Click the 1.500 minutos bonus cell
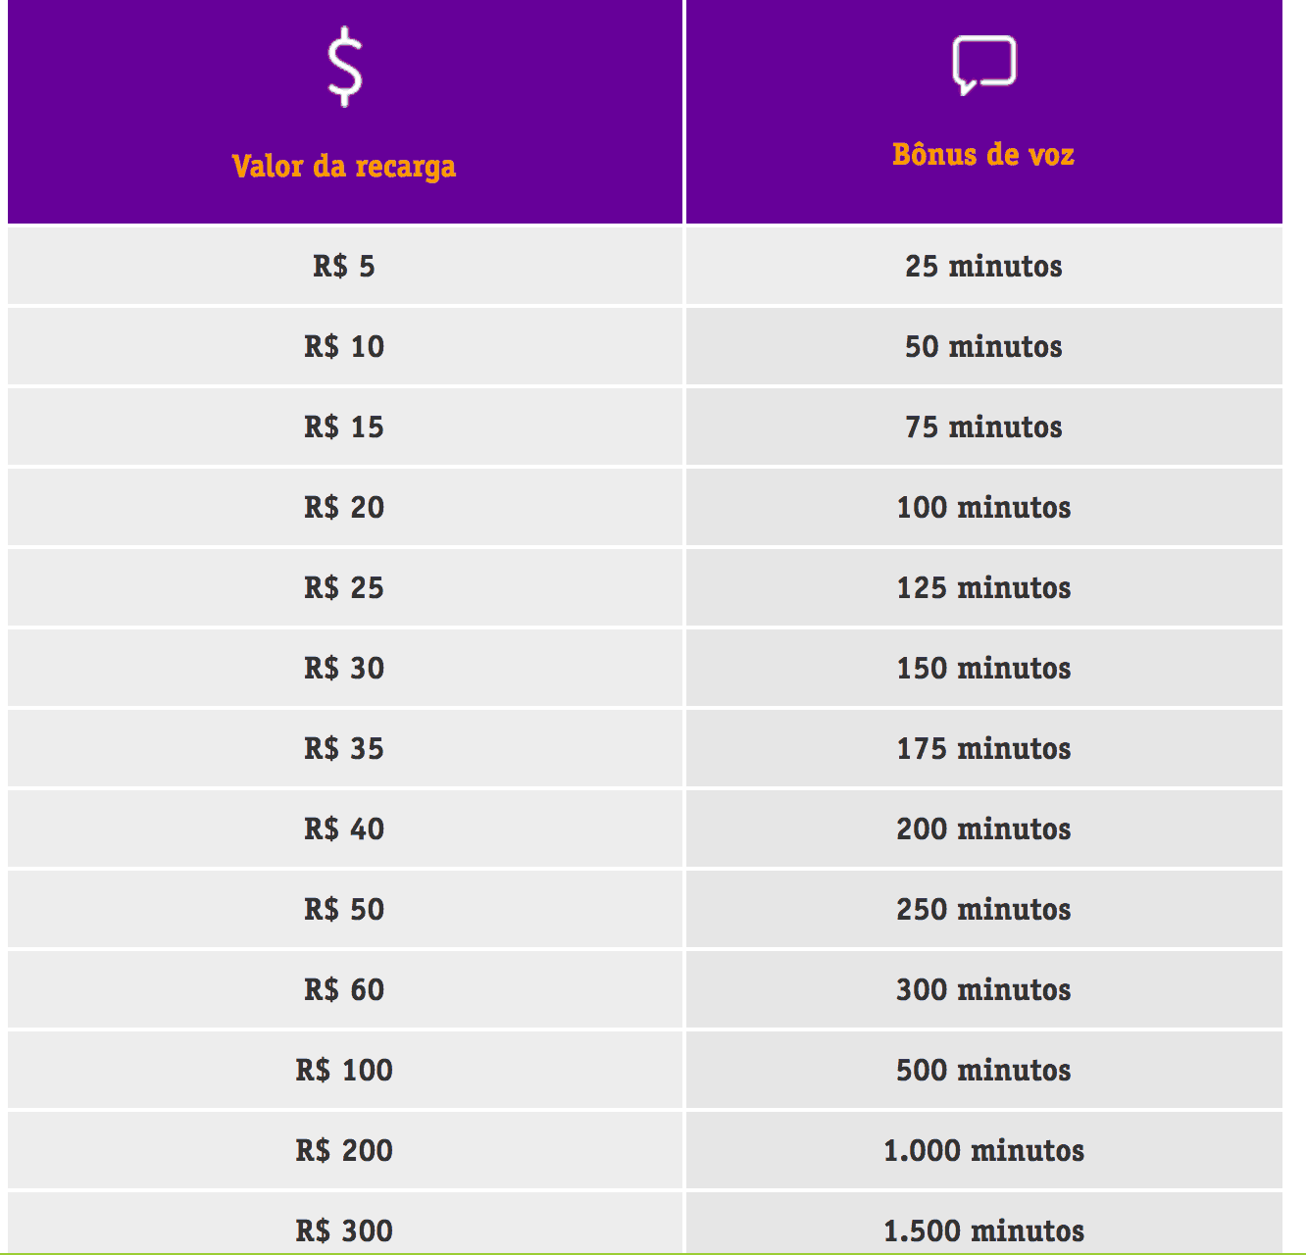The width and height of the screenshot is (1306, 1255). 984,1224
